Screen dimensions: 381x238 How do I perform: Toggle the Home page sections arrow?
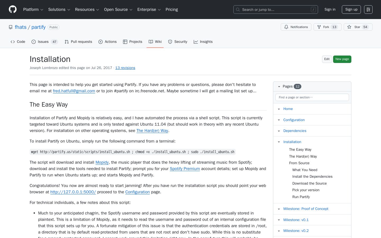pyautogui.click(x=279, y=109)
